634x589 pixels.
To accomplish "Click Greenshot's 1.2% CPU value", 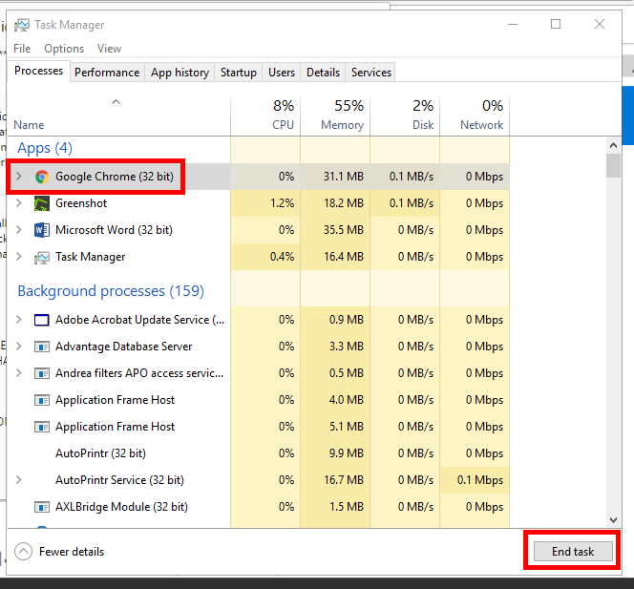I will 283,203.
